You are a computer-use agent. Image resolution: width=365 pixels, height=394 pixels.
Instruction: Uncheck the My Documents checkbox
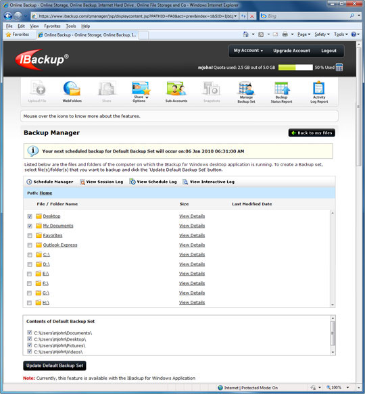coord(30,226)
